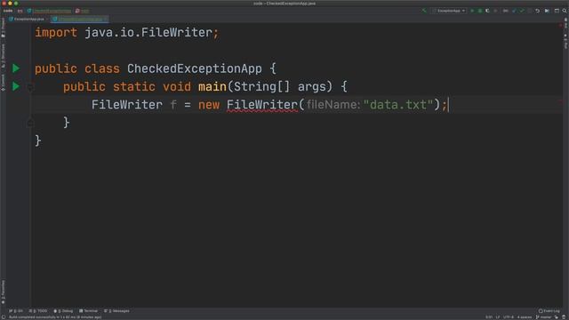This screenshot has height=320, width=569.
Task: Click the cursor position indicator in status bar
Action: (489, 317)
